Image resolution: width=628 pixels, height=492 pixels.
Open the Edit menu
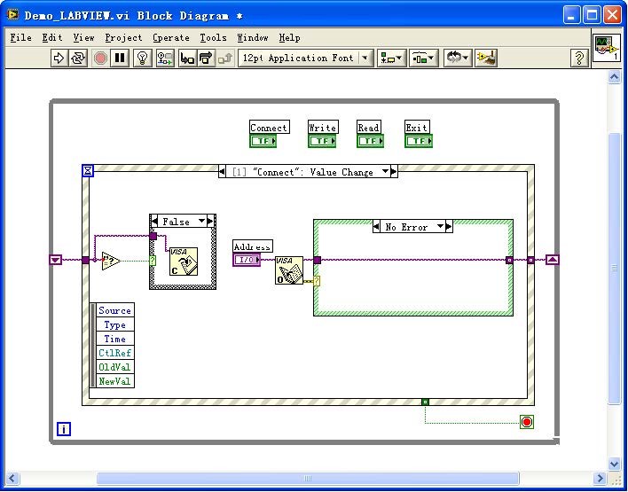click(x=52, y=37)
